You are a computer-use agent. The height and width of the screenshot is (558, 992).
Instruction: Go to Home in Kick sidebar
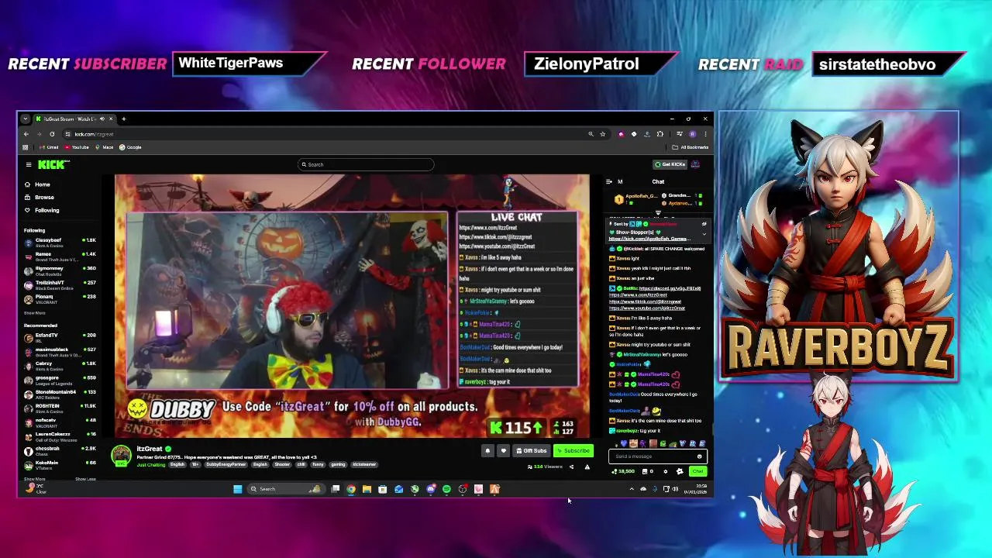[x=36, y=184]
